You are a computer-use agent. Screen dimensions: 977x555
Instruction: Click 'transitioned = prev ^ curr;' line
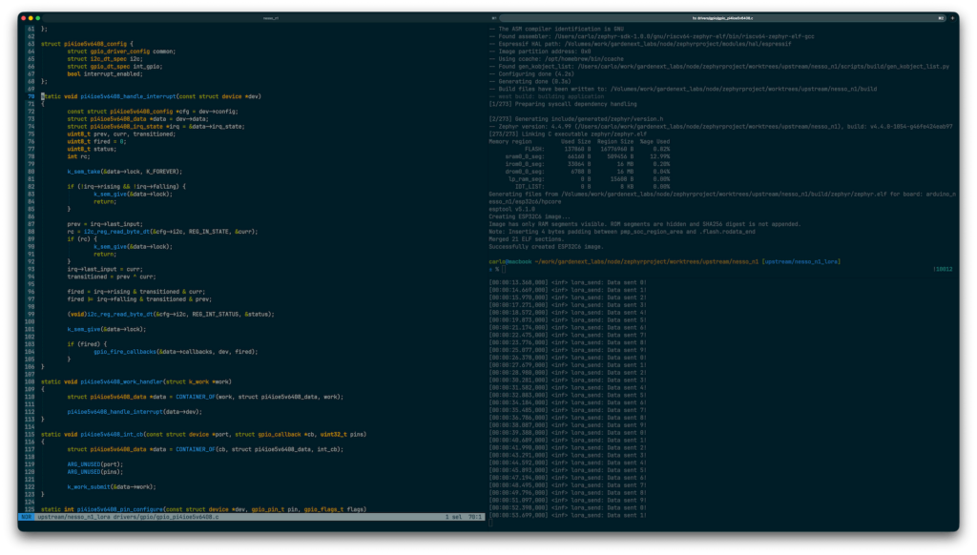tap(112, 277)
